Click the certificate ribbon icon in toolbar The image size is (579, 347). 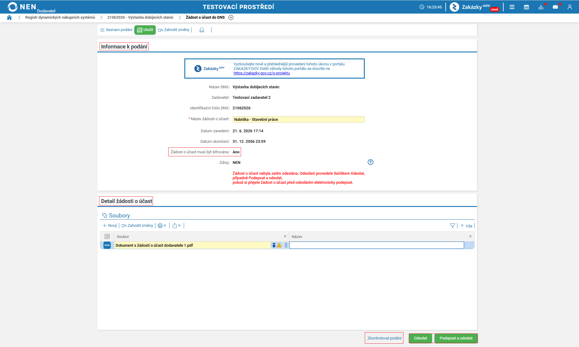tap(202, 30)
